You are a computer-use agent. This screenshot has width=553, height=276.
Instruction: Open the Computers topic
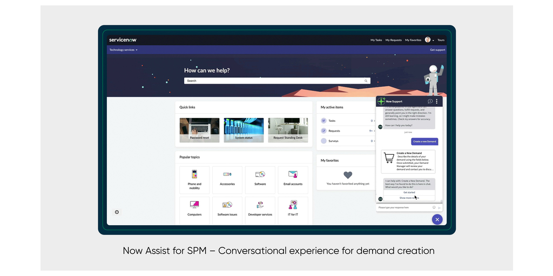tap(194, 210)
